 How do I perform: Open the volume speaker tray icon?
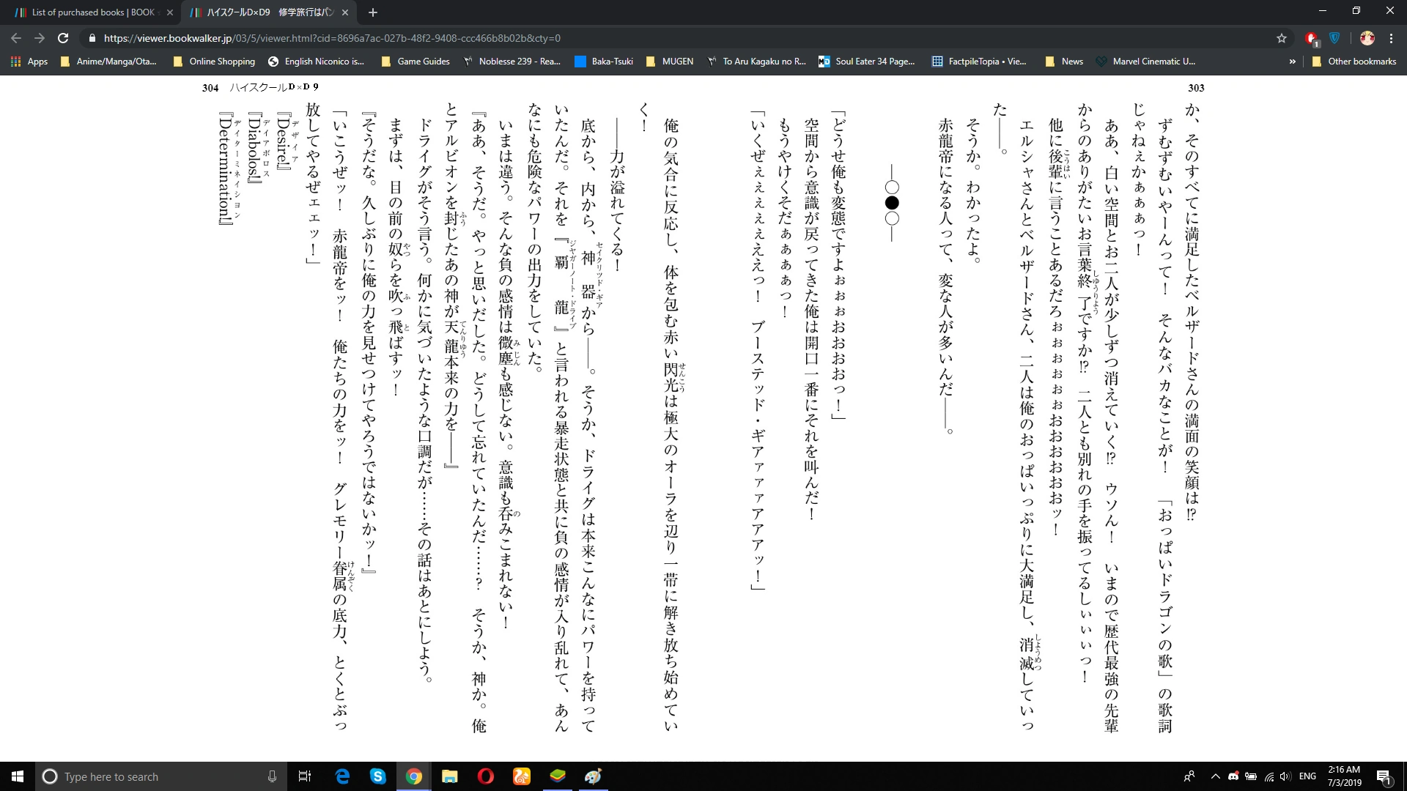click(x=1286, y=776)
